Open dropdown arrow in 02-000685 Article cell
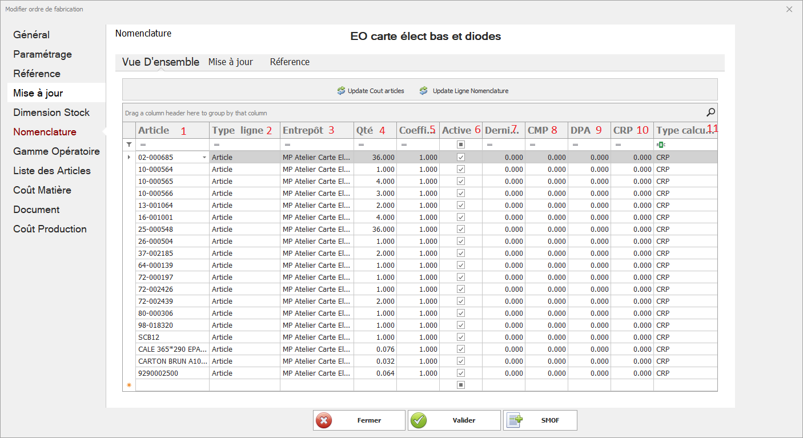Image resolution: width=803 pixels, height=438 pixels. point(204,157)
